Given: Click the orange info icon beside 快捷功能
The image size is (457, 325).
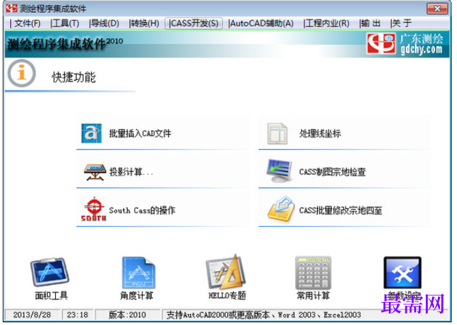Looking at the screenshot, I should (x=22, y=73).
